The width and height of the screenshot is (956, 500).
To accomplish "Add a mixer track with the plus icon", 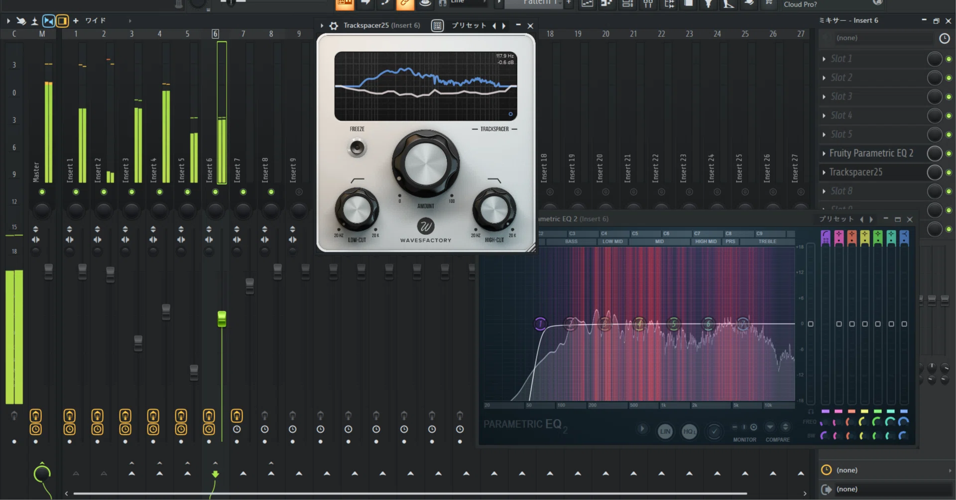I will point(76,21).
